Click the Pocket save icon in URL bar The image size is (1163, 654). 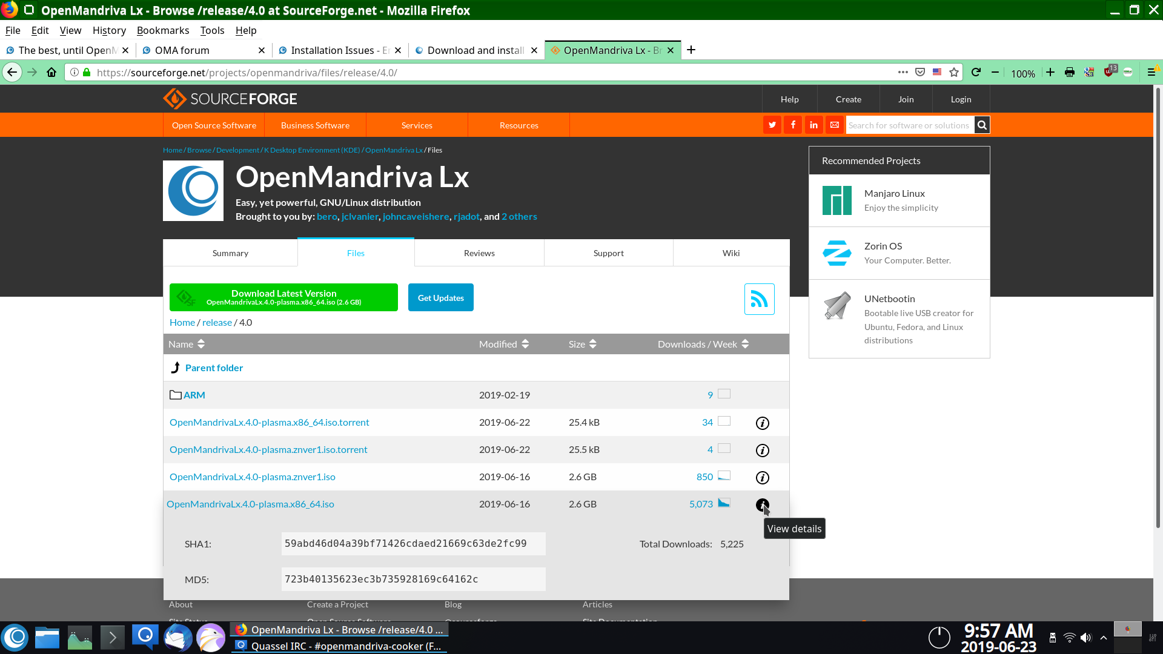920,72
